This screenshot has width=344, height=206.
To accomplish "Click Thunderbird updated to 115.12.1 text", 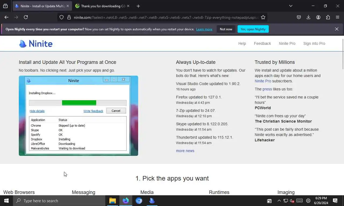I will coord(205,137).
